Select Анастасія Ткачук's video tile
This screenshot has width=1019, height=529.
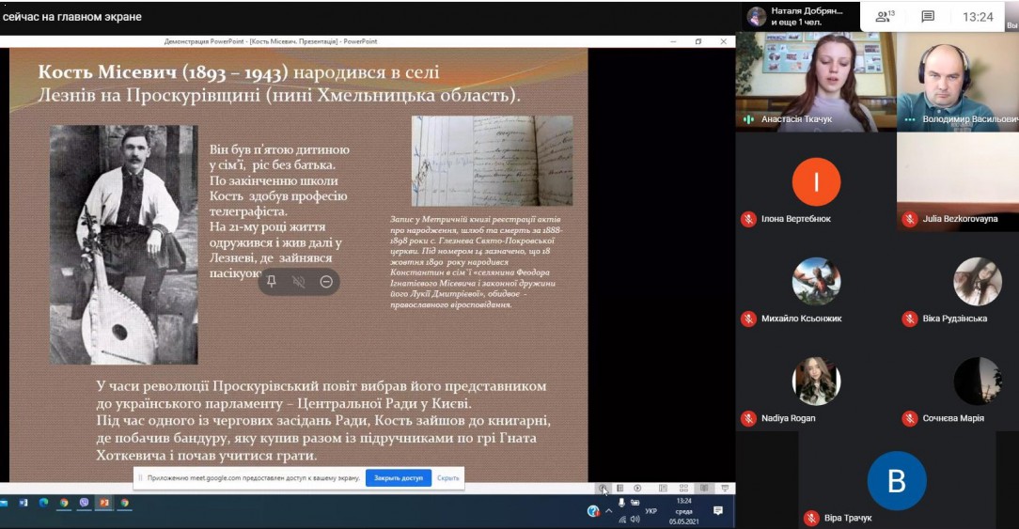click(816, 82)
